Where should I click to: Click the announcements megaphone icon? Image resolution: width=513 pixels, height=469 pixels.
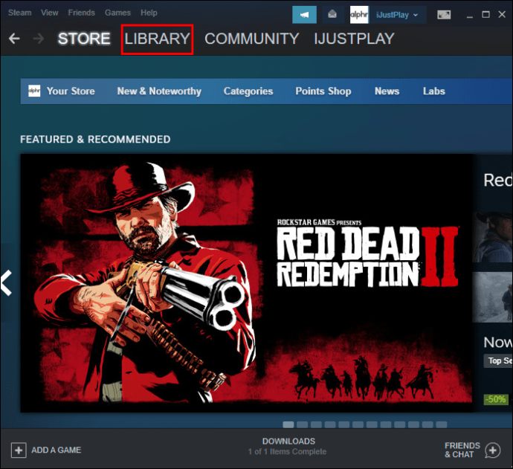(304, 15)
